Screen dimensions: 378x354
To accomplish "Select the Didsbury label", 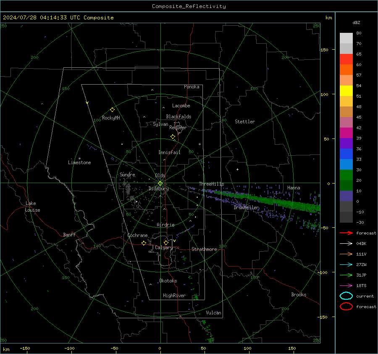I will point(158,189).
